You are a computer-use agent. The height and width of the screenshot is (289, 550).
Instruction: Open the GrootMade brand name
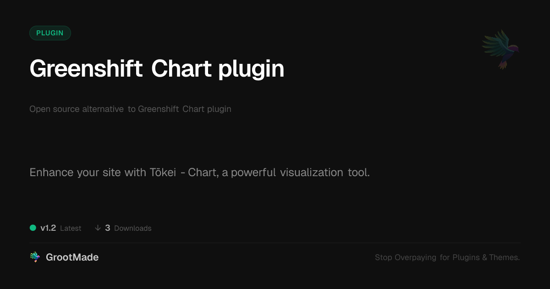[x=72, y=257]
